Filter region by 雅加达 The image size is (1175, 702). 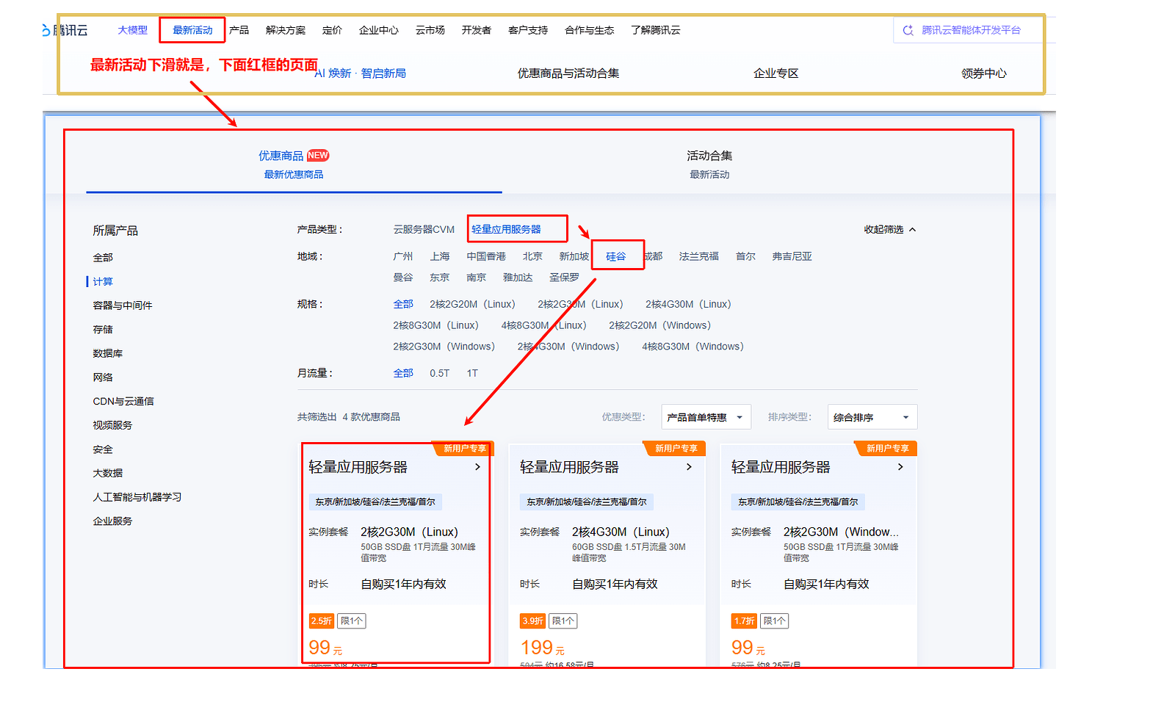point(518,278)
